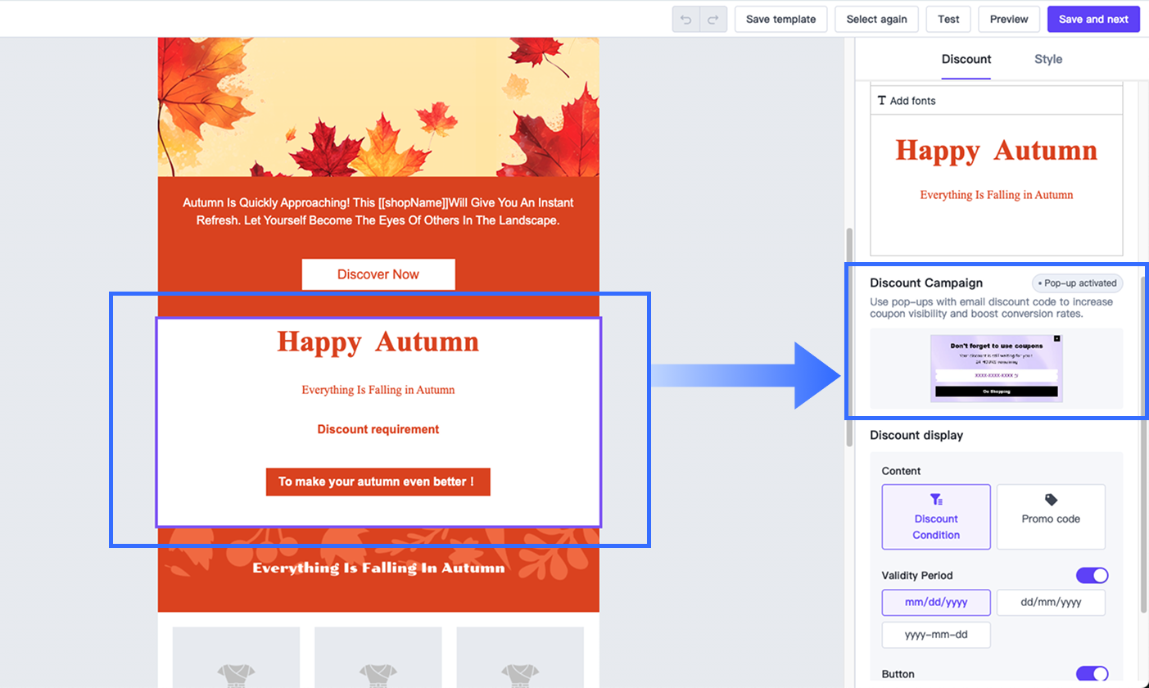Click the Save template button
Image resolution: width=1149 pixels, height=688 pixels.
780,19
